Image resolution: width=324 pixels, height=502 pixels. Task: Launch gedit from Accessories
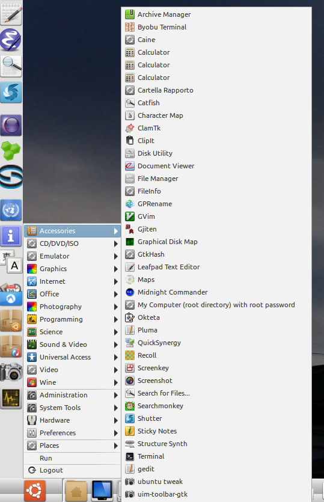click(x=216, y=469)
